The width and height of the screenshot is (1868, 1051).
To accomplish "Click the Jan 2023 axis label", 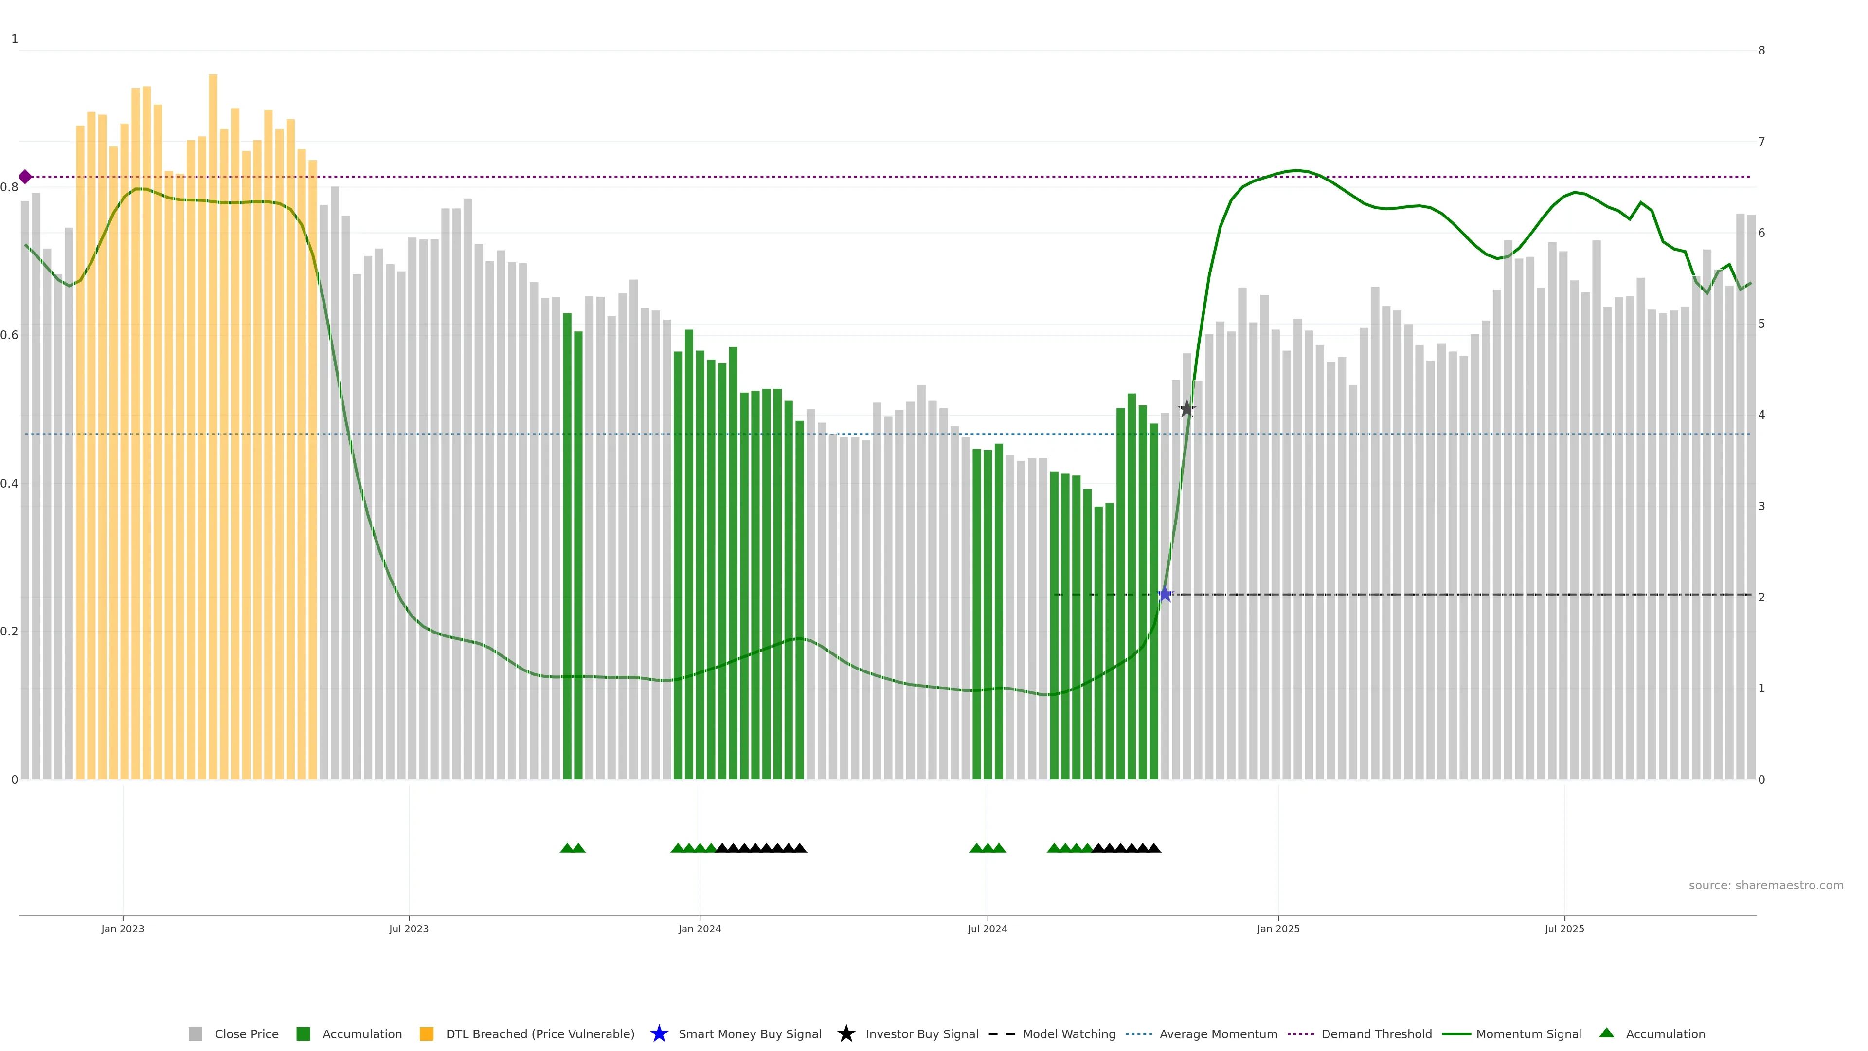I will [x=123, y=928].
